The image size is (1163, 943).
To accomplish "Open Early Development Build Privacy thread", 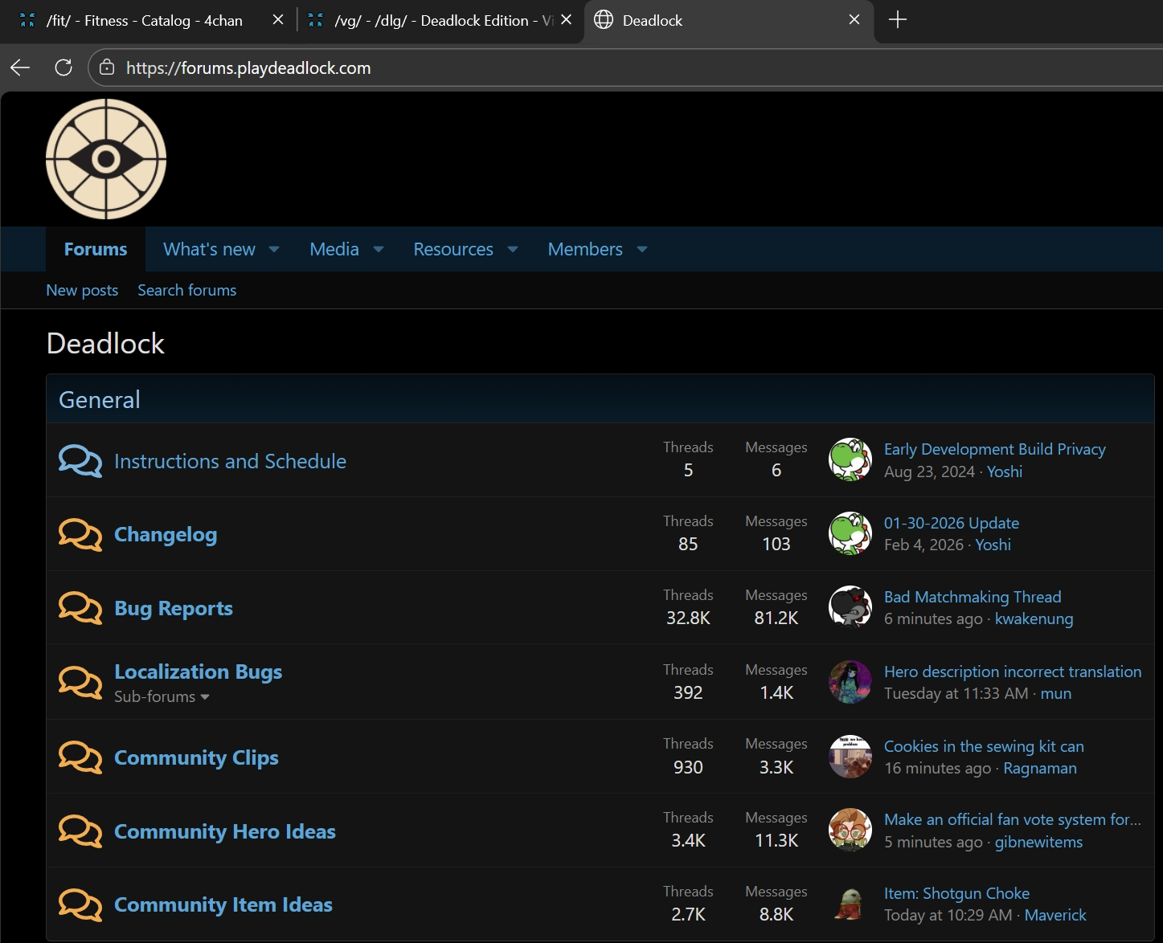I will pyautogui.click(x=995, y=449).
